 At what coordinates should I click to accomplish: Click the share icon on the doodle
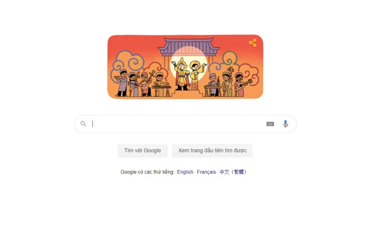[x=253, y=43]
